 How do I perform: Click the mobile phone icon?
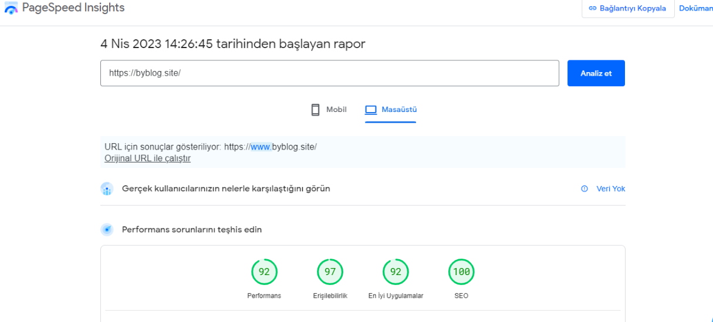coord(316,110)
